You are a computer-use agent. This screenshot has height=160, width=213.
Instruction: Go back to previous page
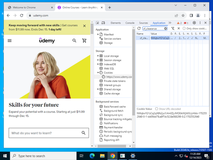tap(9, 15)
